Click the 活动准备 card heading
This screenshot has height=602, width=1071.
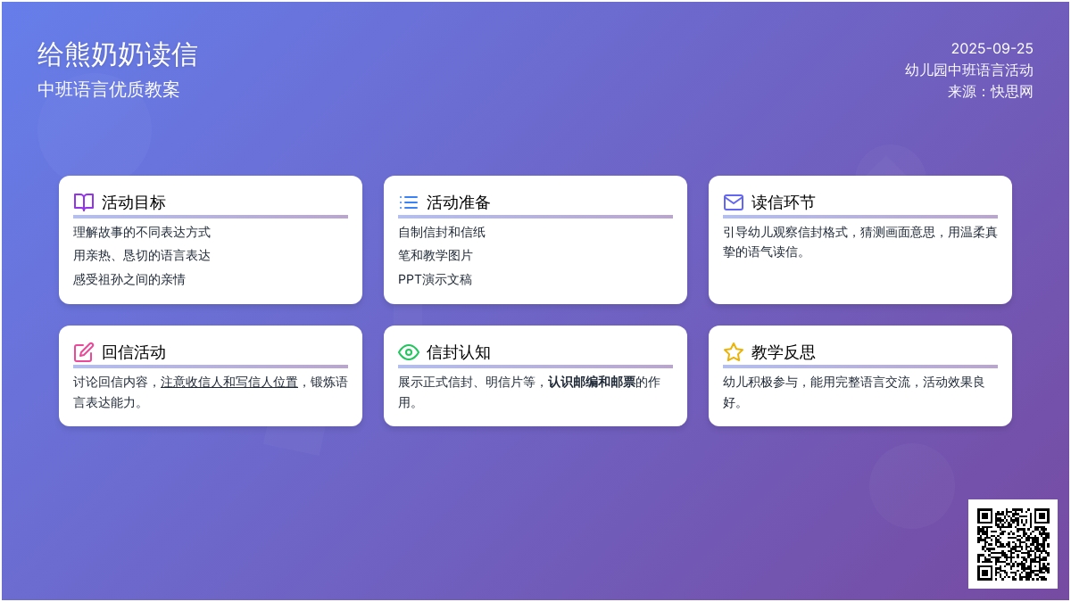coord(459,202)
